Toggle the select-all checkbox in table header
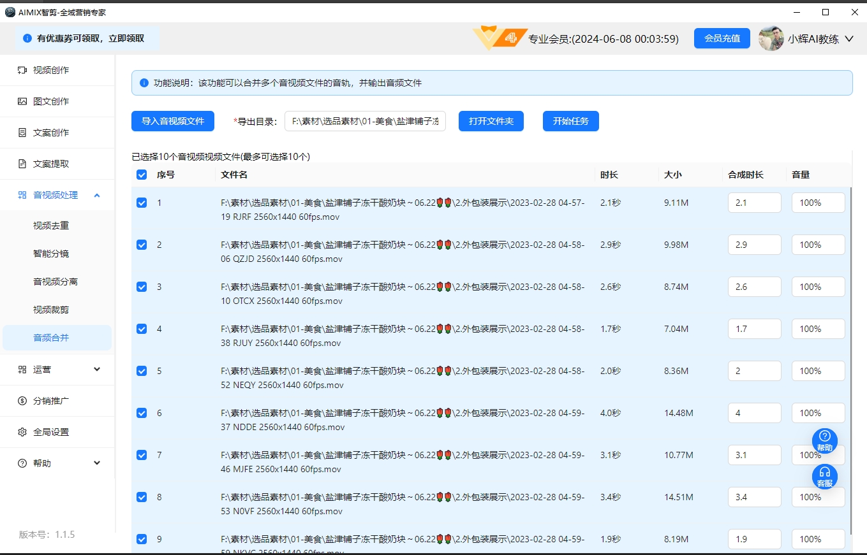The image size is (867, 555). [142, 175]
